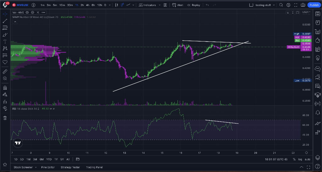Viewport: 322px width, 172px height.
Task: Open the chart patterns tool
Action: [x=5, y=48]
